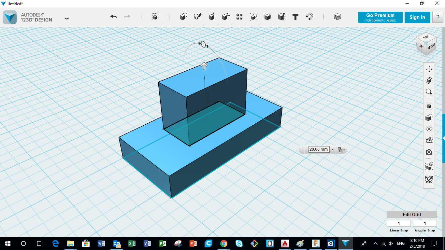
Task: Click the 123D Design taskbar icon
Action: 346,243
